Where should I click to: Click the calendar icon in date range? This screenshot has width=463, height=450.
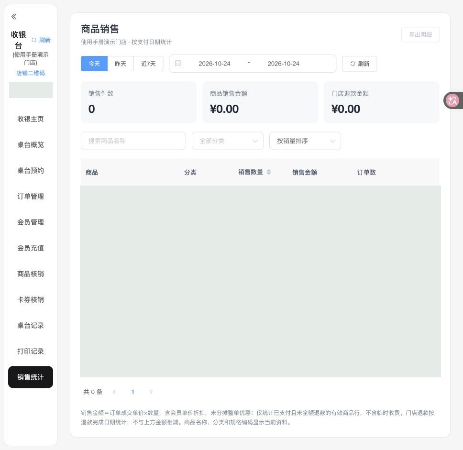coord(178,63)
